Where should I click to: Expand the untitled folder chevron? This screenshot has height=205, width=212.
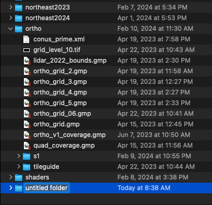pyautogui.click(x=11, y=188)
